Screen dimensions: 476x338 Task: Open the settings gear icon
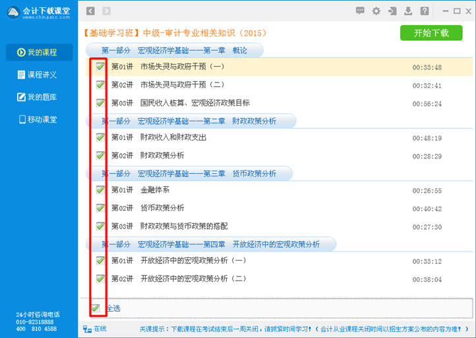click(x=376, y=11)
